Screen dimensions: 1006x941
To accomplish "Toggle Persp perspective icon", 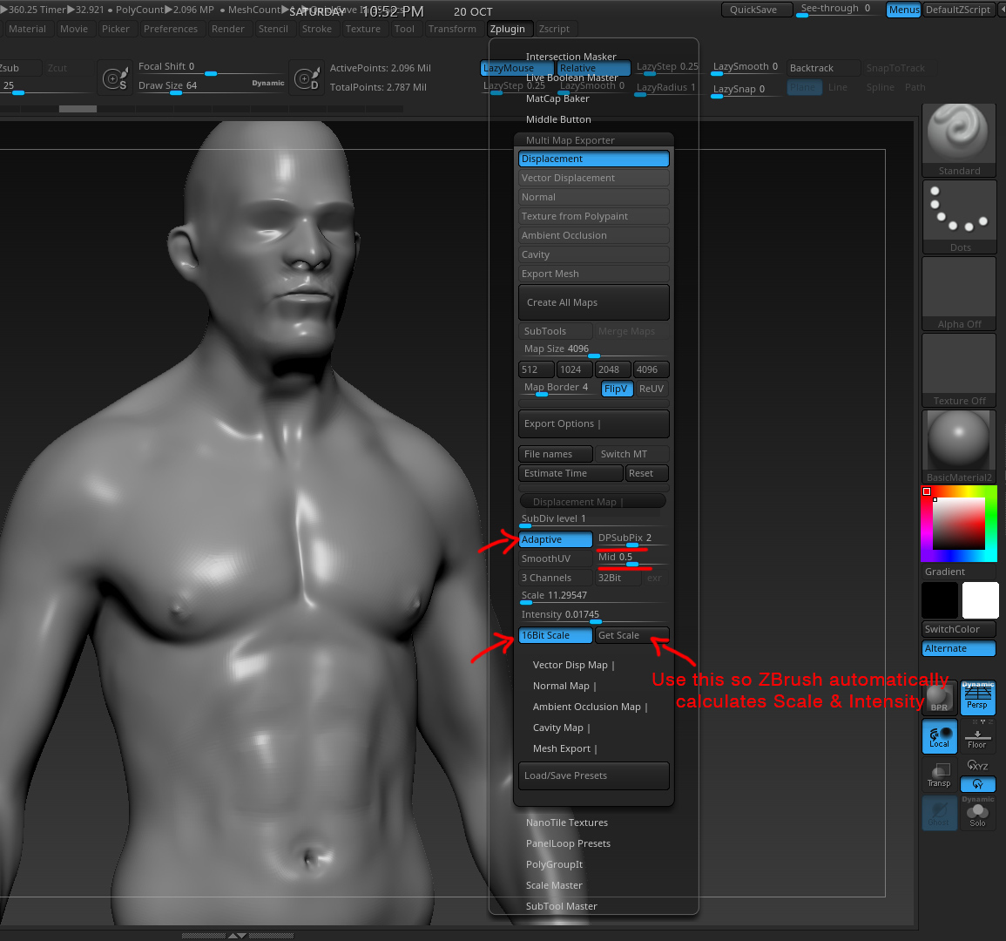I will click(x=977, y=698).
